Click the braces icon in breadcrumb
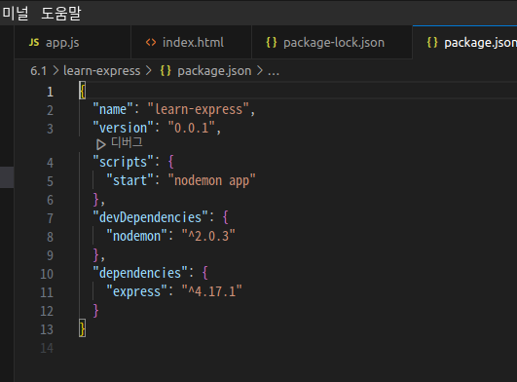This screenshot has height=382, width=517. [166, 70]
